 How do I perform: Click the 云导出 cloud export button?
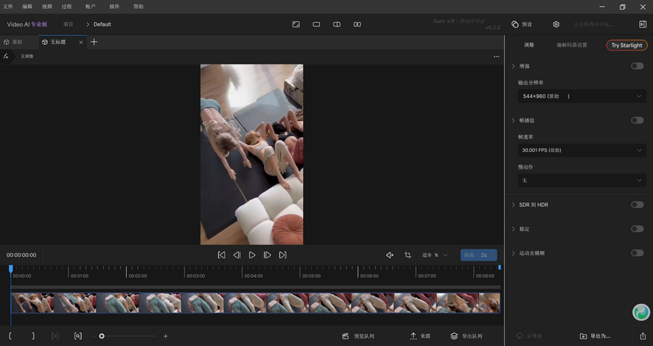[529, 336]
